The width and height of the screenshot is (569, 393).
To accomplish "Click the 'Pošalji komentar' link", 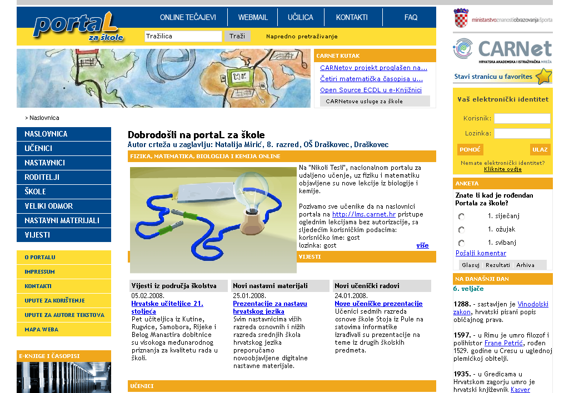I will pos(481,254).
